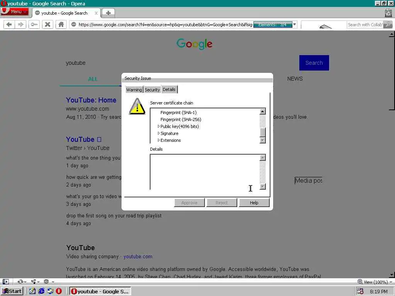Click the blue Search button

(x=314, y=63)
